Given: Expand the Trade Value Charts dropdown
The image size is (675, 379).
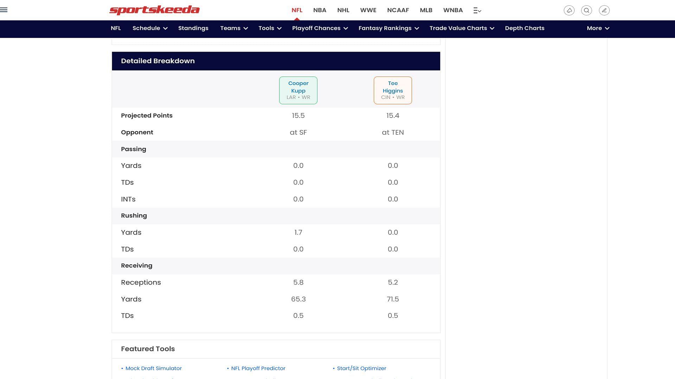Looking at the screenshot, I should click(x=462, y=28).
